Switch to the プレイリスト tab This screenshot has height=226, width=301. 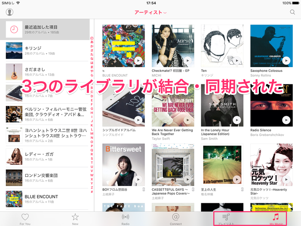click(226, 219)
